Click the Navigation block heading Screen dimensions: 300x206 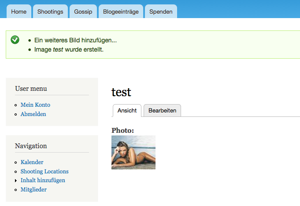(31, 146)
